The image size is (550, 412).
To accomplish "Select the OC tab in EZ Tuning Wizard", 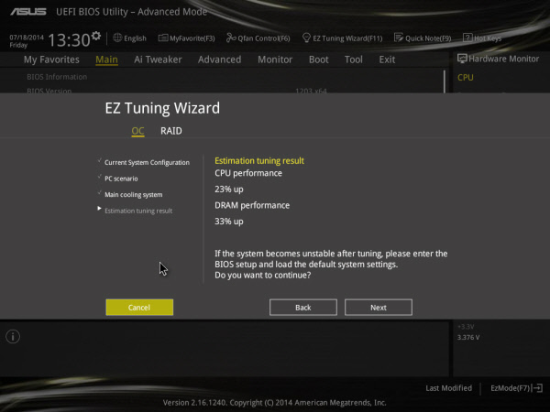I will (137, 131).
